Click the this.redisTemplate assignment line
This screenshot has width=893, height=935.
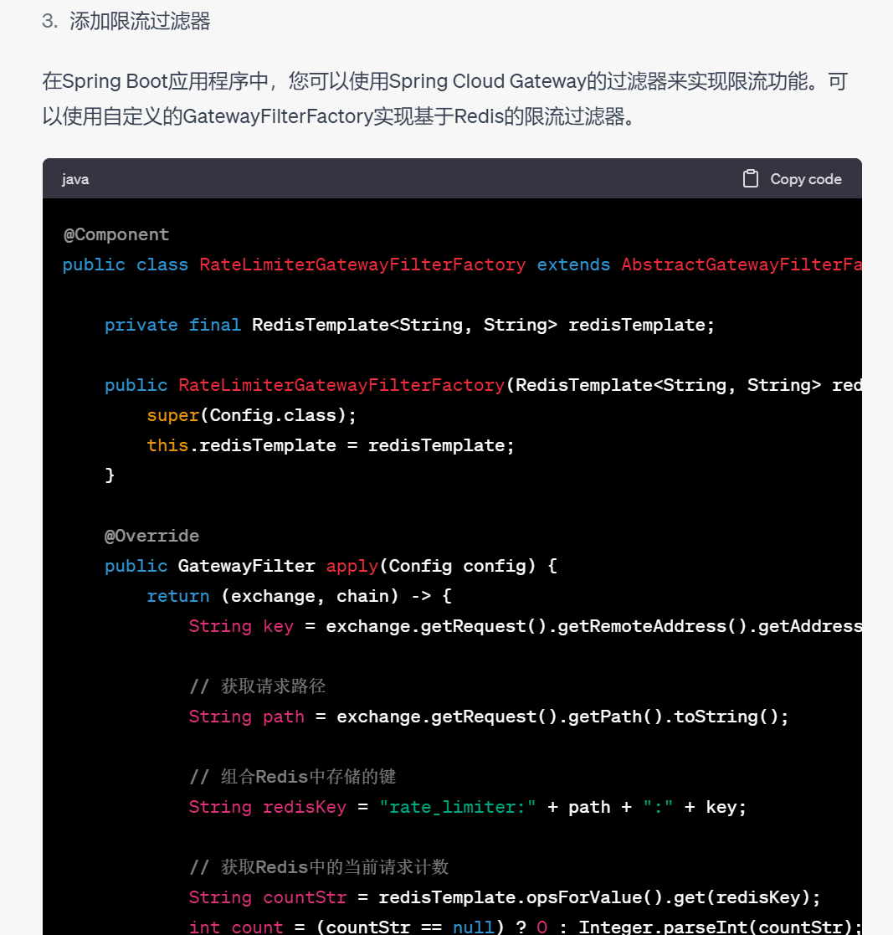point(331,445)
